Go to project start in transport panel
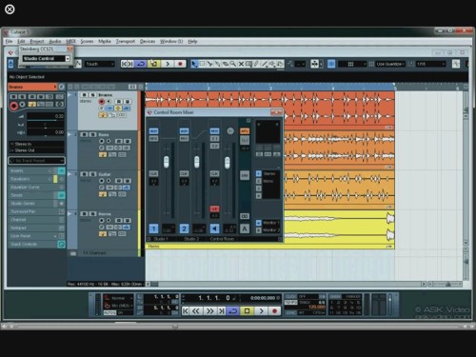The height and width of the screenshot is (357, 476). pos(186,311)
